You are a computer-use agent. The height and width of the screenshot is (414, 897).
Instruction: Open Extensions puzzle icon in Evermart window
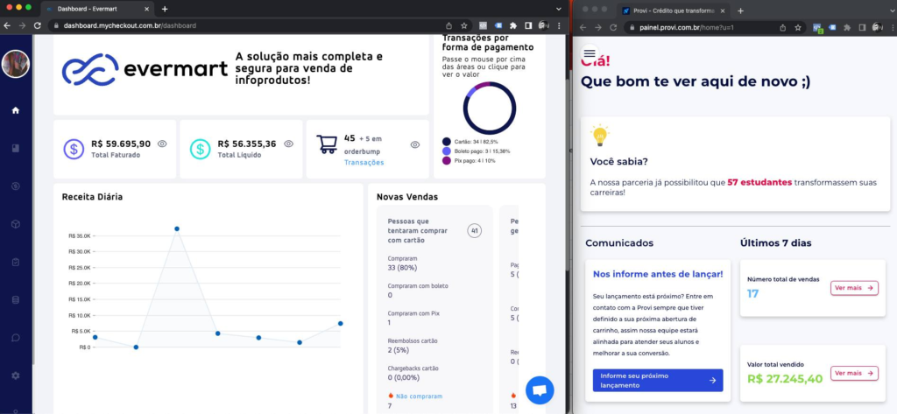513,25
